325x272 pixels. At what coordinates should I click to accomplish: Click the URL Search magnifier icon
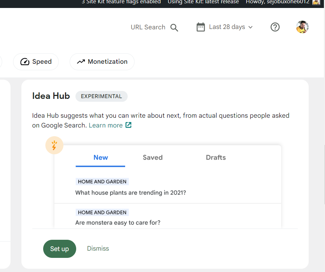[x=174, y=28]
